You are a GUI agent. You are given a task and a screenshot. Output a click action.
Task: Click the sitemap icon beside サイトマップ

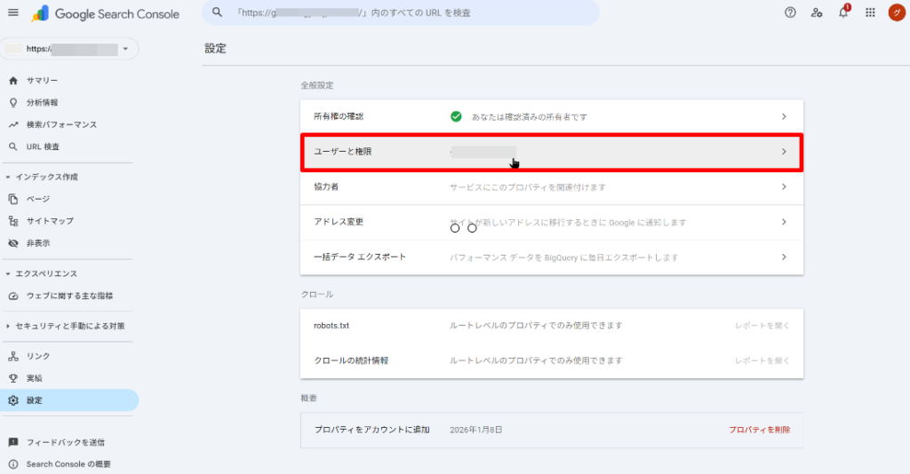pyautogui.click(x=13, y=221)
